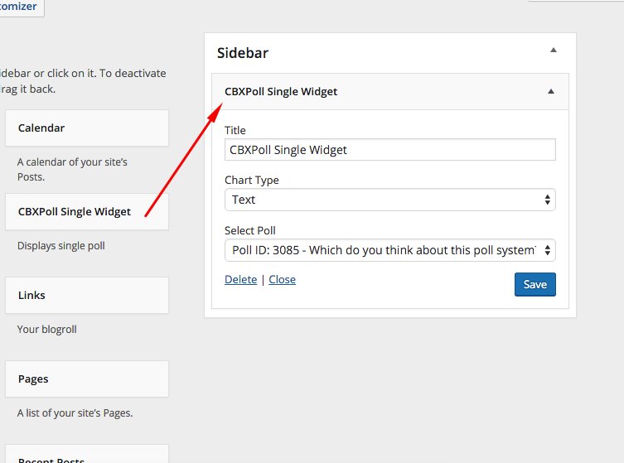
Task: Select the Pages available widget
Action: (87, 379)
